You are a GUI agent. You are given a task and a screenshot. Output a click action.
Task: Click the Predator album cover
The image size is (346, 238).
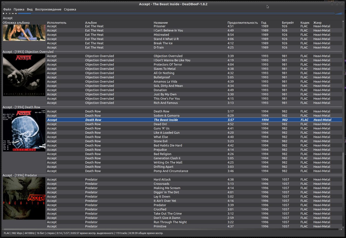coord(24,198)
